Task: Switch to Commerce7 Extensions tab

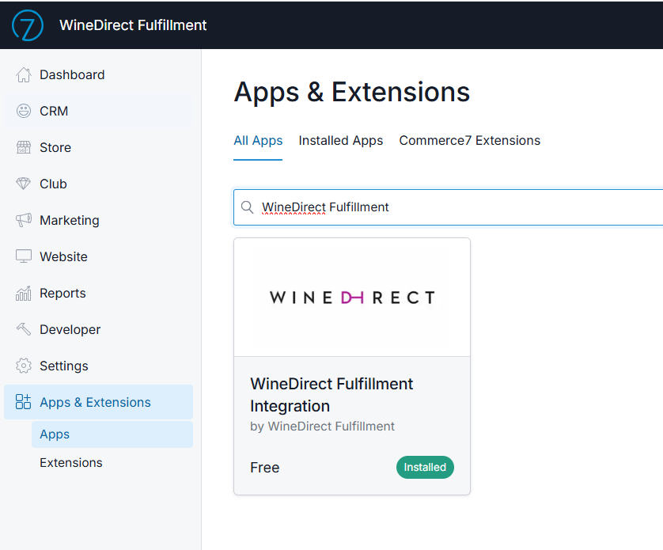Action: pos(470,140)
